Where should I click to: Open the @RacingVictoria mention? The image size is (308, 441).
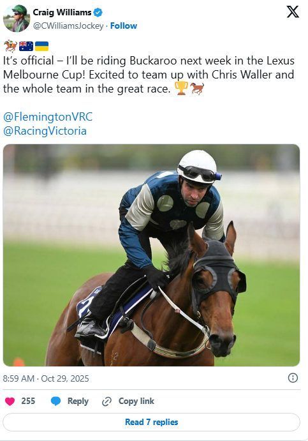45,131
